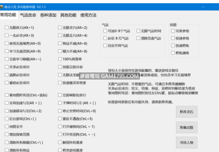The height and width of the screenshot is (152, 219).
Task: Enable 增加探索范围 checkbox
Action: point(6,135)
